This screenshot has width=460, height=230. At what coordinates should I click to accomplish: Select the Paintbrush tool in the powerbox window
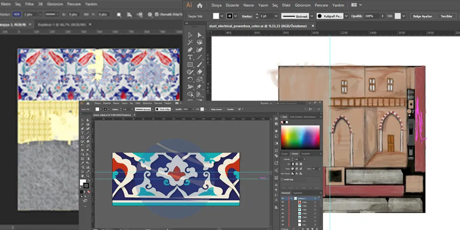click(199, 65)
